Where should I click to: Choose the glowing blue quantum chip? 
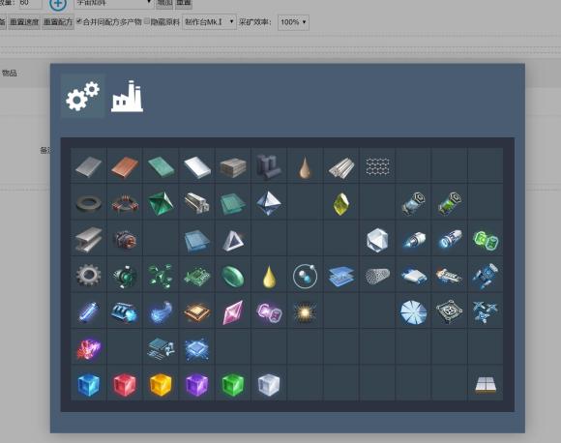[x=196, y=349]
